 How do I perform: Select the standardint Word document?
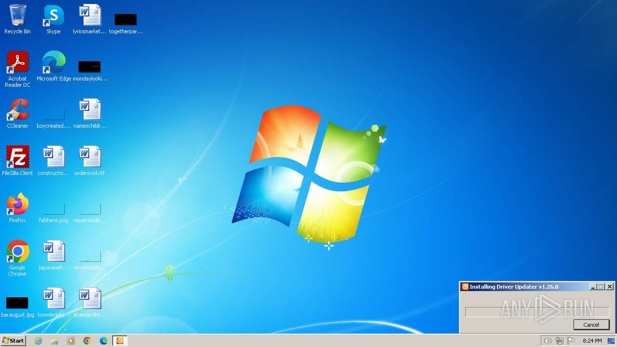click(x=90, y=303)
